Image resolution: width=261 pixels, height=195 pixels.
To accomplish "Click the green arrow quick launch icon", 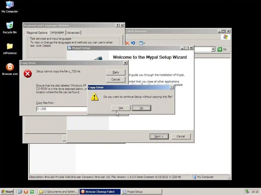I will (32, 192).
